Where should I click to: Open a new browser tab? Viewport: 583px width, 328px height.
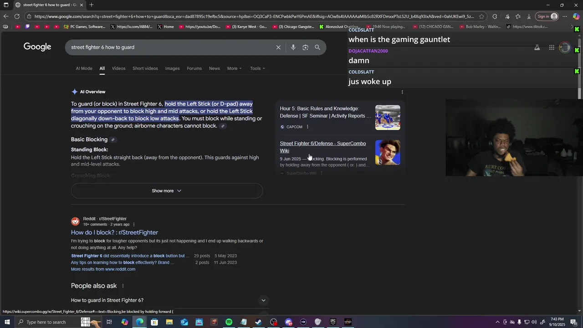click(92, 5)
